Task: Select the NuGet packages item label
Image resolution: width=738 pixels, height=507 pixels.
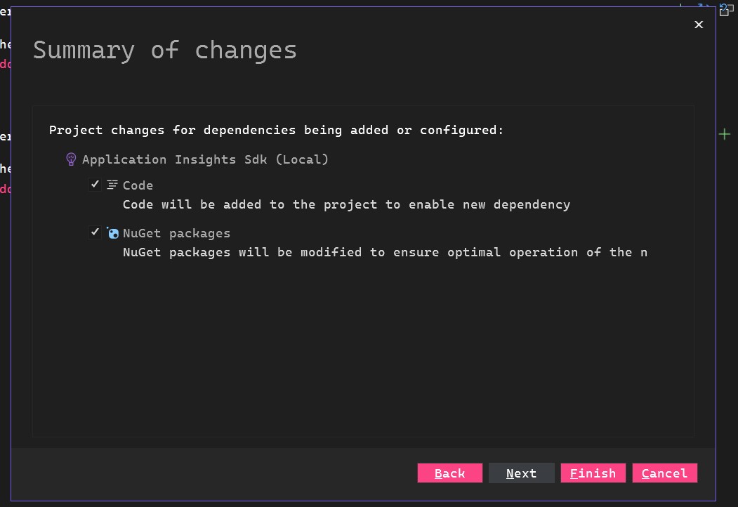Action: tap(176, 233)
